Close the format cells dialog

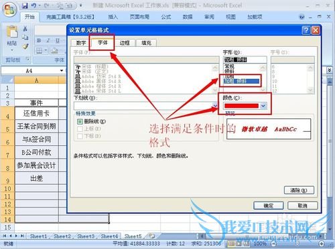pos(316,30)
